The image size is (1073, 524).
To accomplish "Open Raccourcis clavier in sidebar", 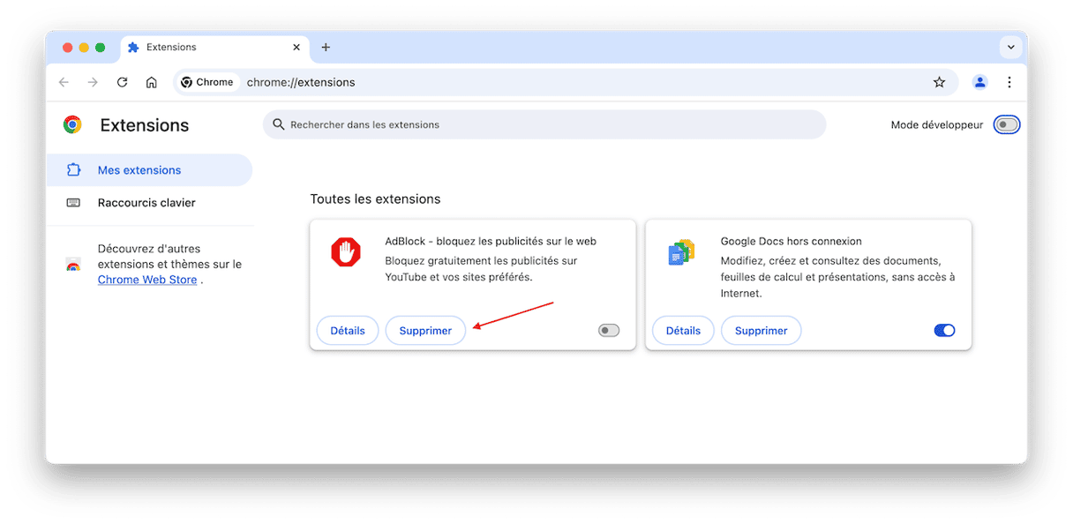I will [146, 203].
